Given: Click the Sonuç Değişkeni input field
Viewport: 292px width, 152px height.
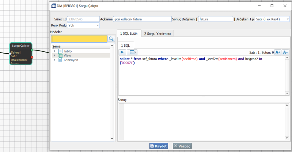Looking at the screenshot, I should coord(215,19).
